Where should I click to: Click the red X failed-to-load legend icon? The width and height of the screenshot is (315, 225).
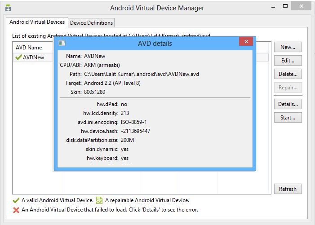(x=16, y=209)
